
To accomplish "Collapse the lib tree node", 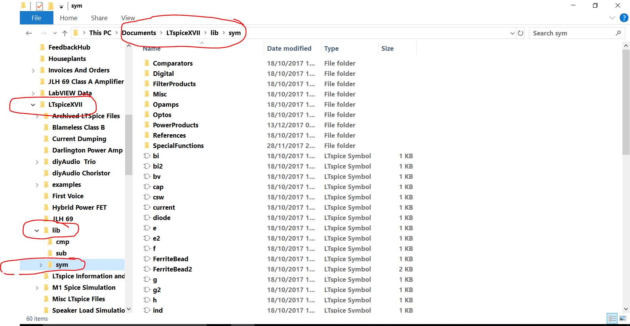I will 37,231.
